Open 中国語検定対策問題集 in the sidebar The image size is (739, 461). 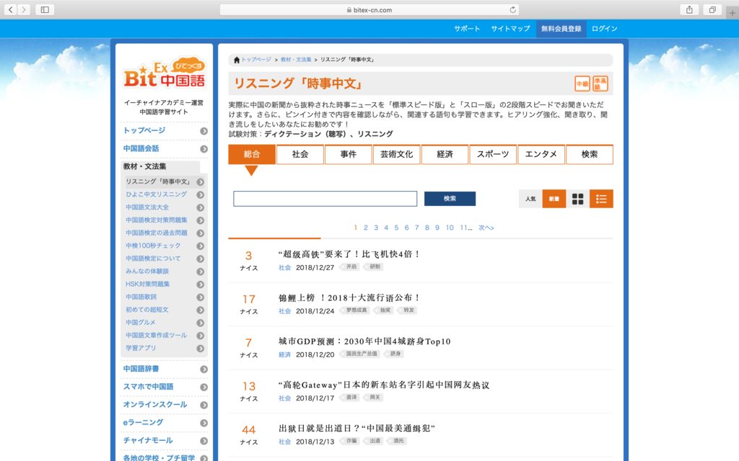157,220
